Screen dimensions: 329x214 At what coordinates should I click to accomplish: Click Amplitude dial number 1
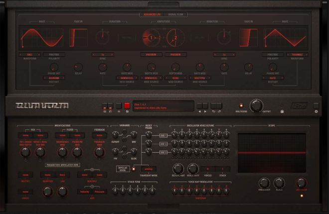point(151,38)
